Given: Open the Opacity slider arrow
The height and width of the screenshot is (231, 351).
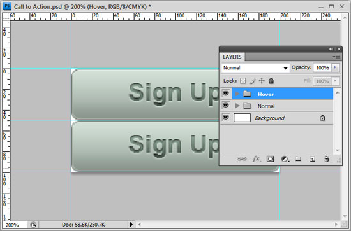Looking at the screenshot, I should point(335,67).
